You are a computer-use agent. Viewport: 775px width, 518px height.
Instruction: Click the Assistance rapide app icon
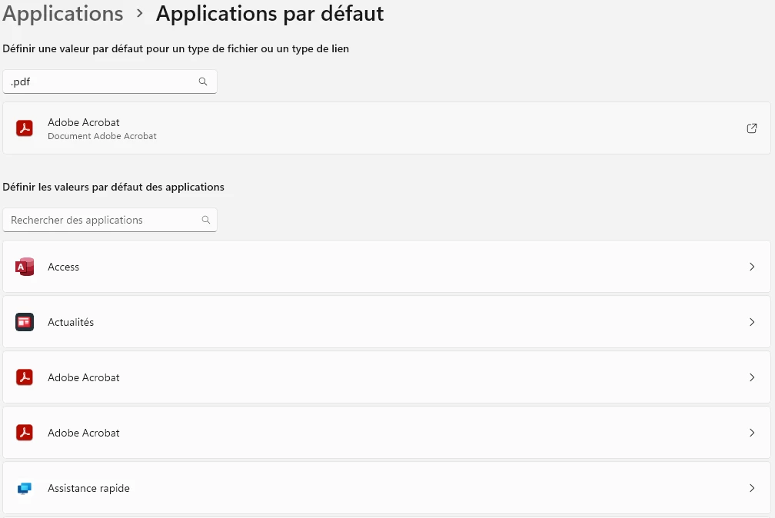25,488
